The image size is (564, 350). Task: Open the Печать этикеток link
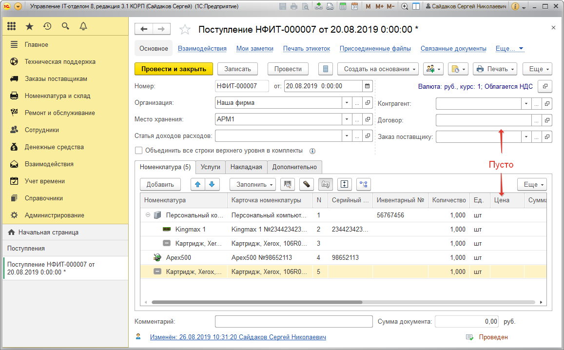pos(307,49)
